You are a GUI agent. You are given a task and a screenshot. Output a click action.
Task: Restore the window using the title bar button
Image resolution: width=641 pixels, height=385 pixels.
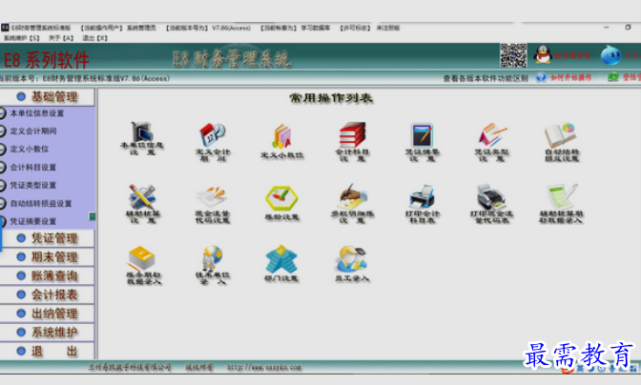628,28
